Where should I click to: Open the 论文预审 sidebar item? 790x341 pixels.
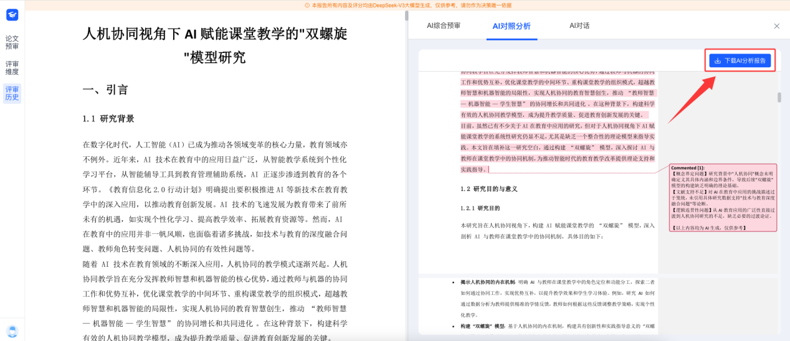[x=12, y=42]
